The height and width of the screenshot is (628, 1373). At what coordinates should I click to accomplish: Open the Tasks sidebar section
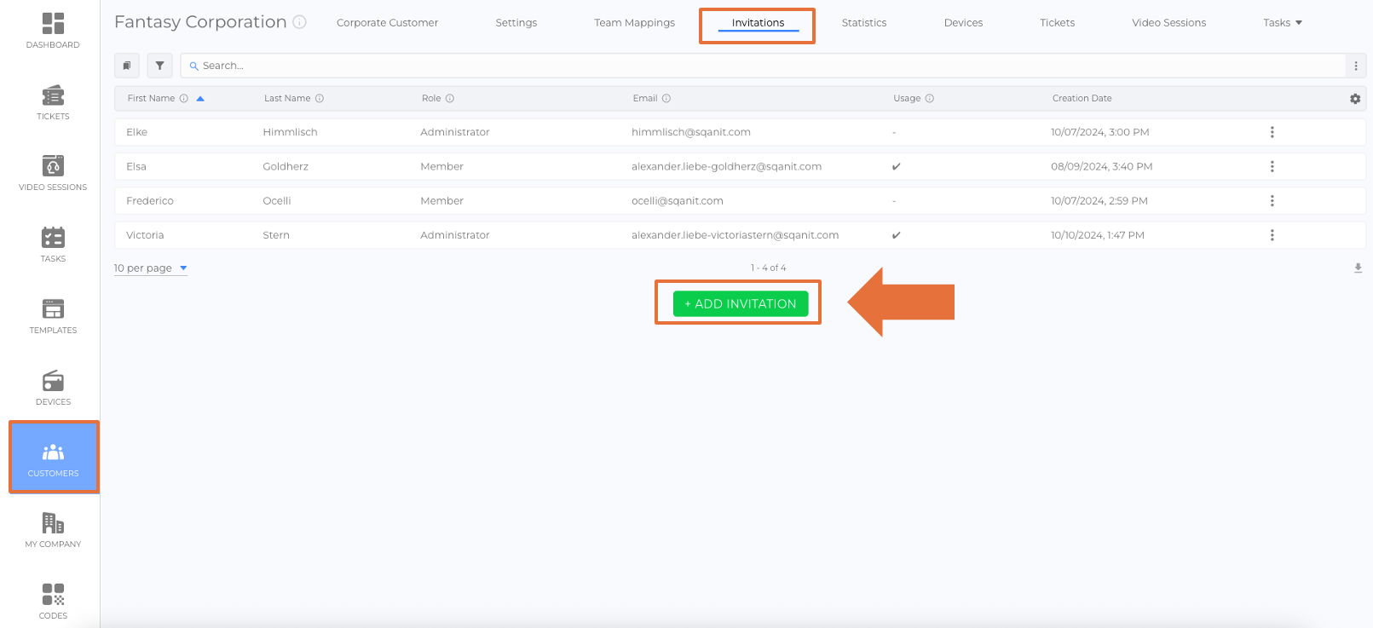53,245
